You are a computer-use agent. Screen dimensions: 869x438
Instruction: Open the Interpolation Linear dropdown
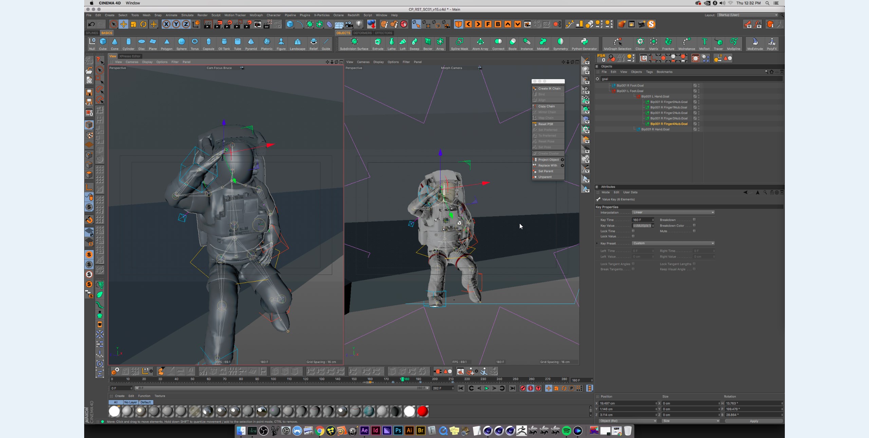(673, 213)
